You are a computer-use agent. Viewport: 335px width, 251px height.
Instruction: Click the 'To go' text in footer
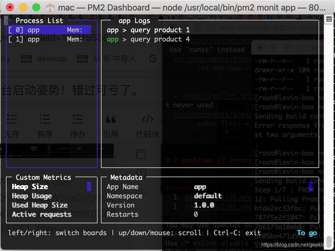click(x=307, y=233)
